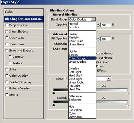
Task: Pick Soft Light blend mode
Action: [82, 72]
